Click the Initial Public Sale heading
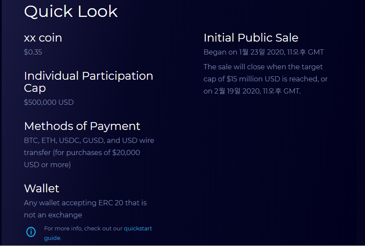 [x=251, y=38]
